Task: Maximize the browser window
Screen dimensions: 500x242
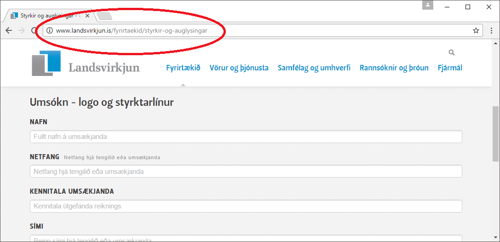Action: point(468,7)
